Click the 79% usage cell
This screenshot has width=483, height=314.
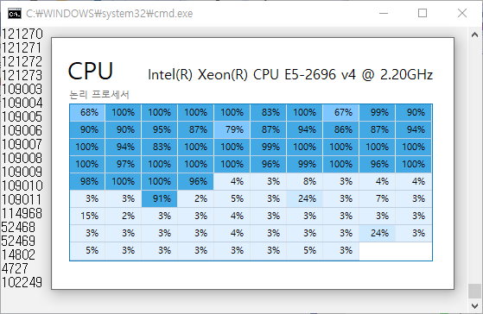tap(232, 129)
